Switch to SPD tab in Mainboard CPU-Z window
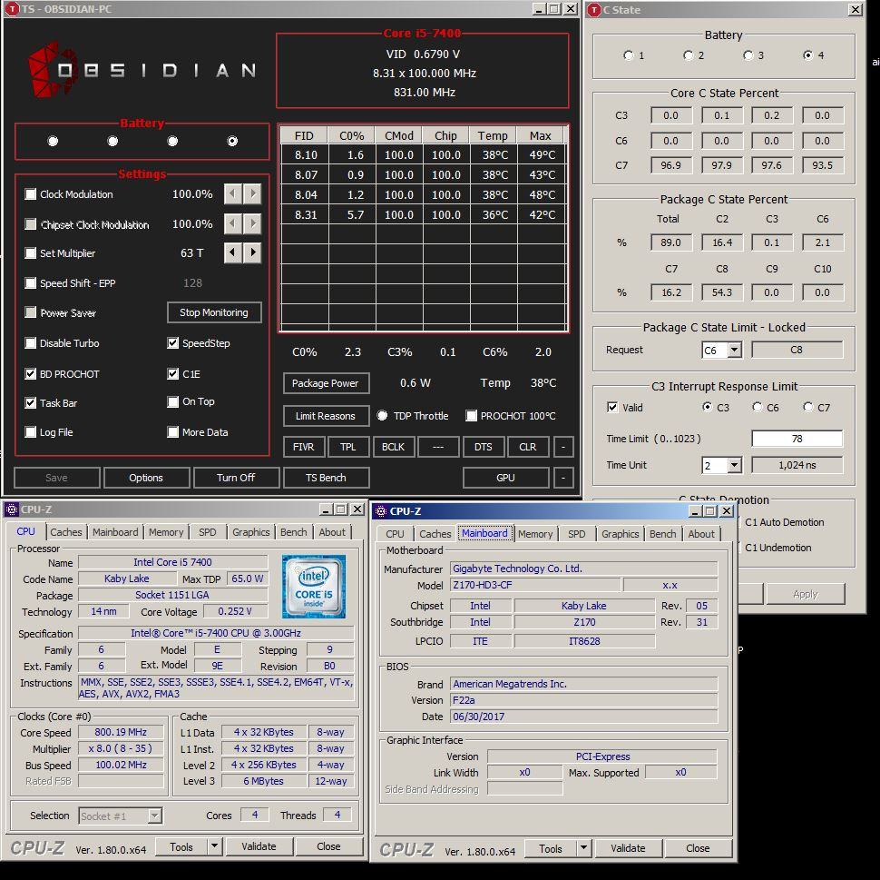The height and width of the screenshot is (880, 880). coord(576,534)
